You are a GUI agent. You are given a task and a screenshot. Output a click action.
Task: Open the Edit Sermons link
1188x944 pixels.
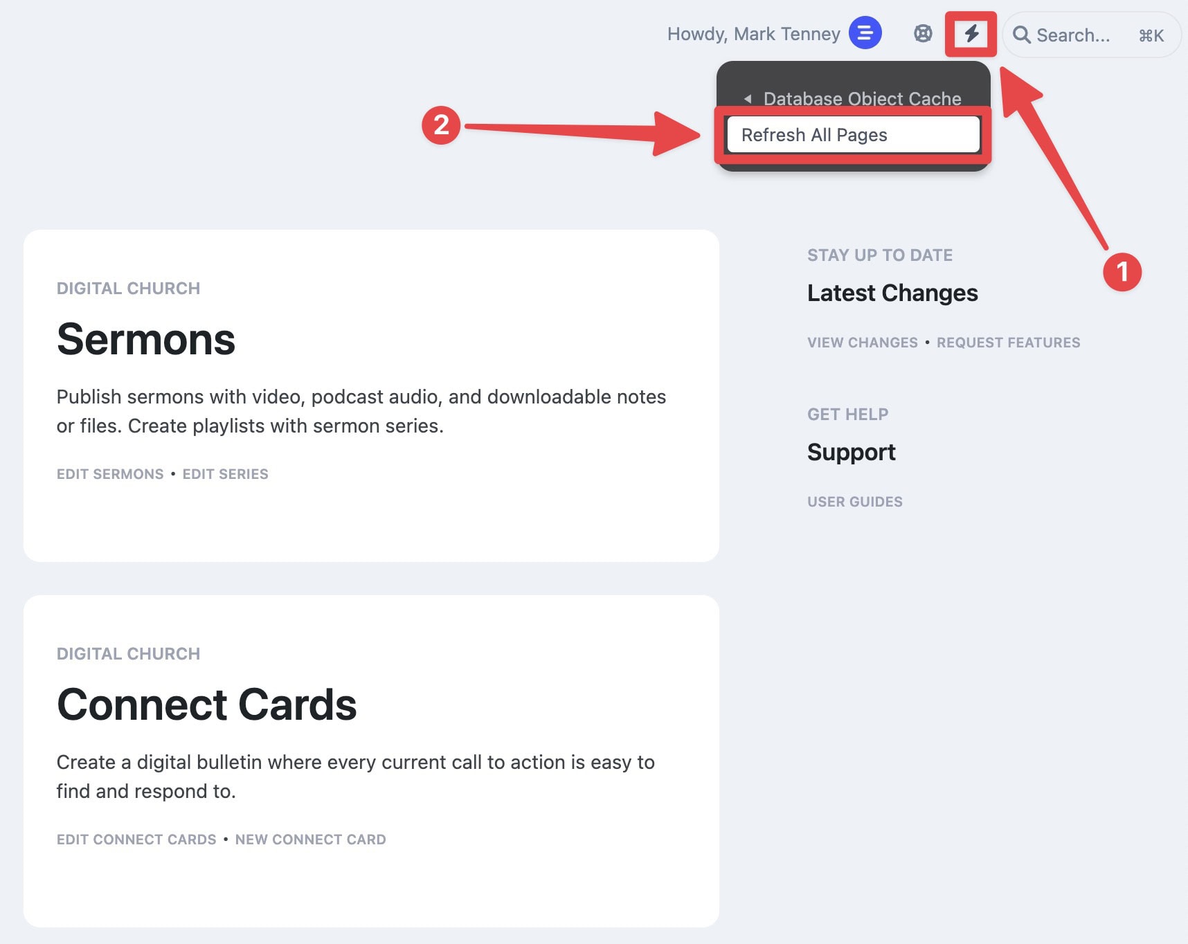coord(110,474)
